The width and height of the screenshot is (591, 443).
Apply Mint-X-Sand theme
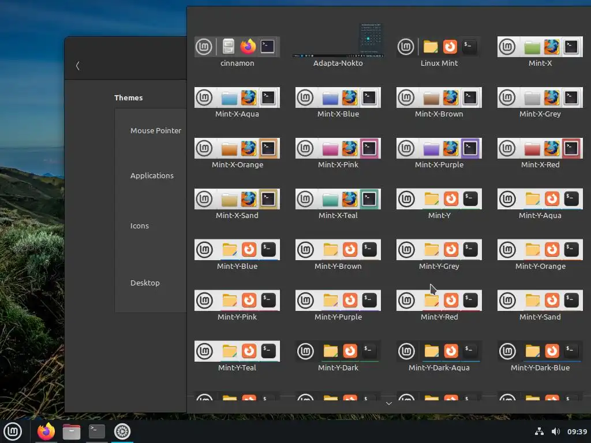[237, 199]
